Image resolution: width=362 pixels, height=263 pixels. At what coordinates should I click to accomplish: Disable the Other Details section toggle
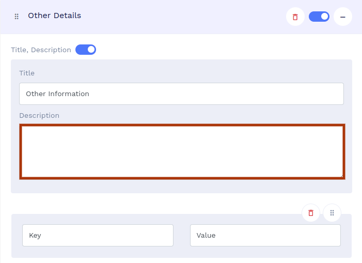(319, 17)
